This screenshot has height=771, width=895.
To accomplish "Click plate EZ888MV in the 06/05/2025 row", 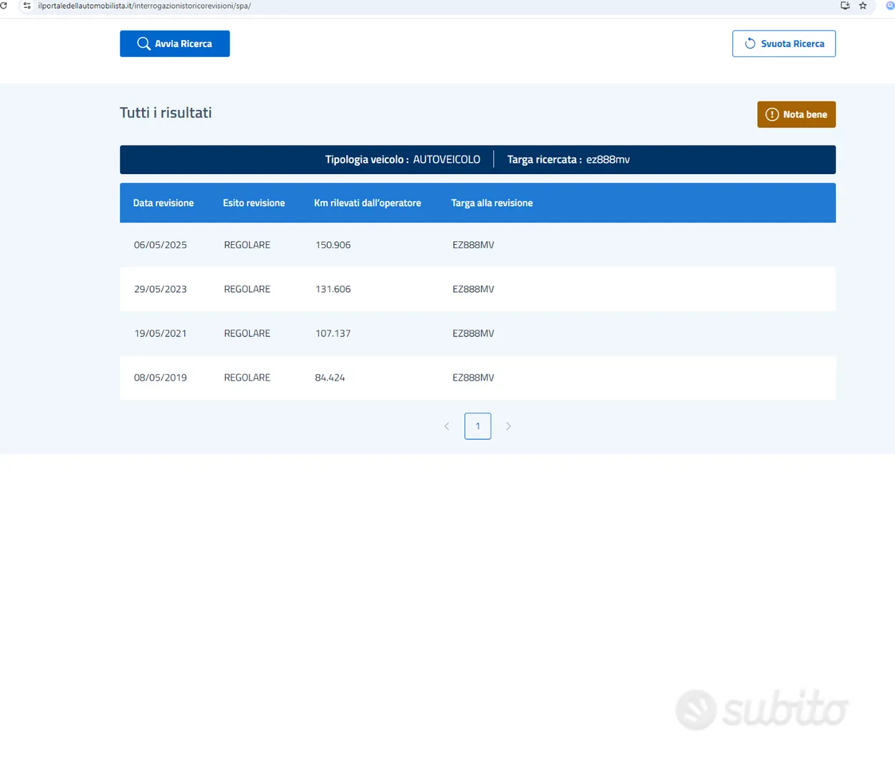I will [x=473, y=245].
